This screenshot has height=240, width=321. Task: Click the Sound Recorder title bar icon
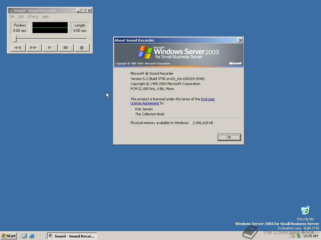(11, 10)
